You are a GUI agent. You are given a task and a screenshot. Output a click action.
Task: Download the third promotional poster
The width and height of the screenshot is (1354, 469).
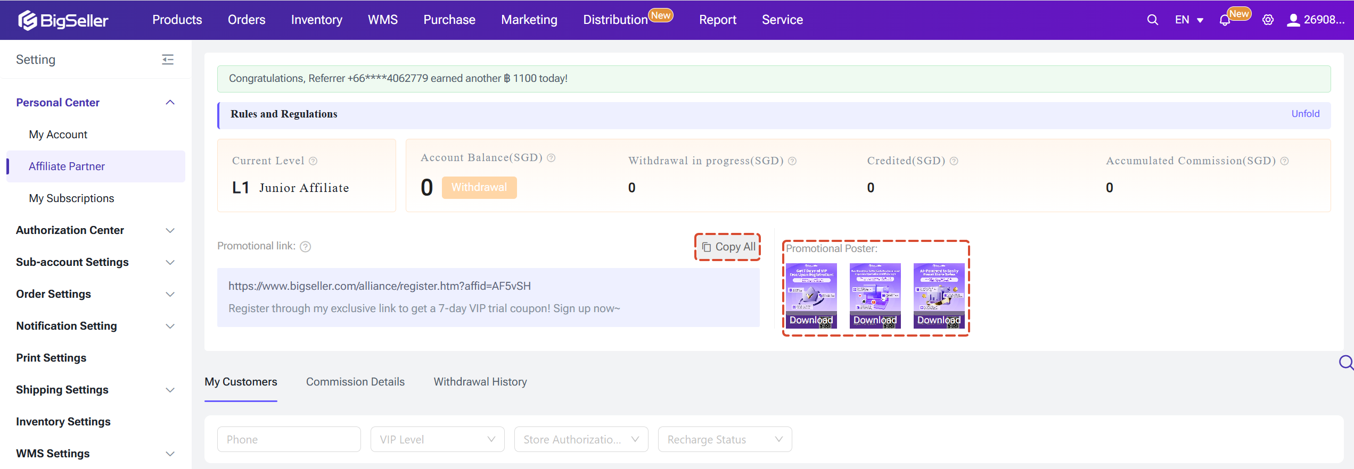939,320
